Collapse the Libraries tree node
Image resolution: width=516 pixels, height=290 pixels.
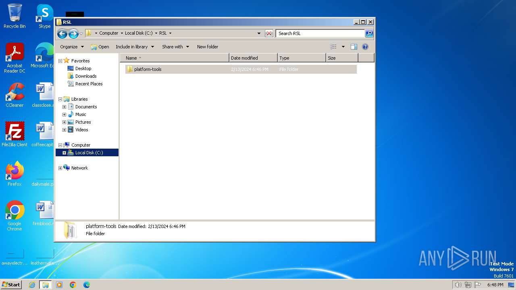(x=60, y=99)
